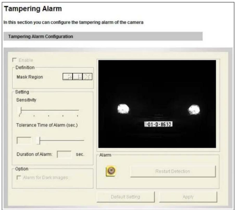
Task: Click the 'Sensitivity' label
Action: (26, 100)
